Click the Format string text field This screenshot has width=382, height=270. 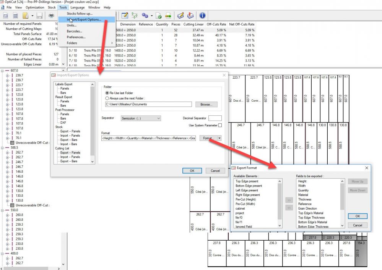pos(148,138)
